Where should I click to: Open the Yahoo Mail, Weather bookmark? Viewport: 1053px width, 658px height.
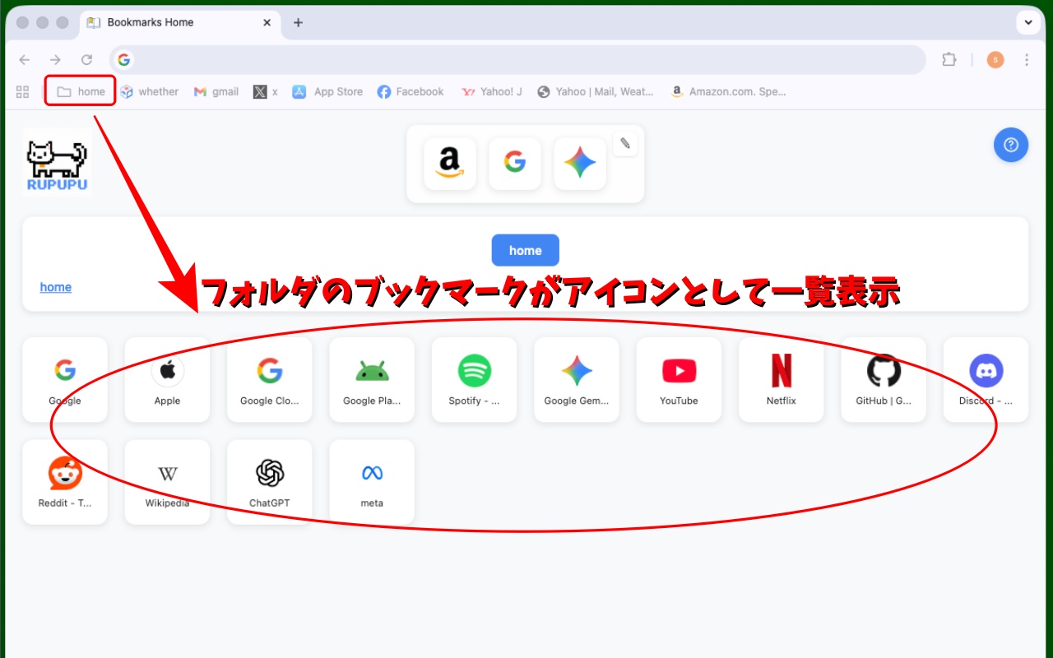(596, 91)
